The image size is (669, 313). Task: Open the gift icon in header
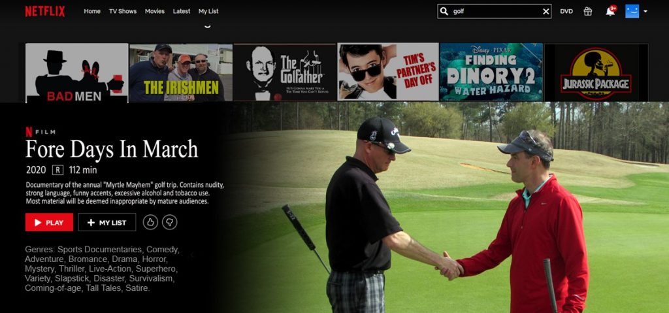(588, 11)
